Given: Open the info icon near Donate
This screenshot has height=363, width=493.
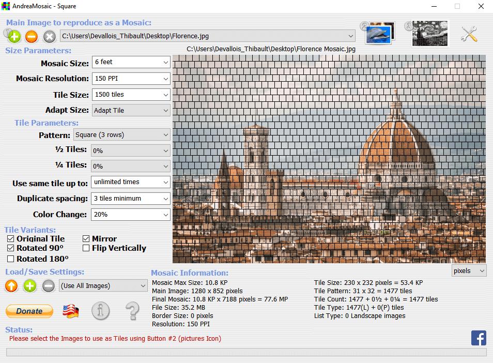Looking at the screenshot, I should point(101,311).
